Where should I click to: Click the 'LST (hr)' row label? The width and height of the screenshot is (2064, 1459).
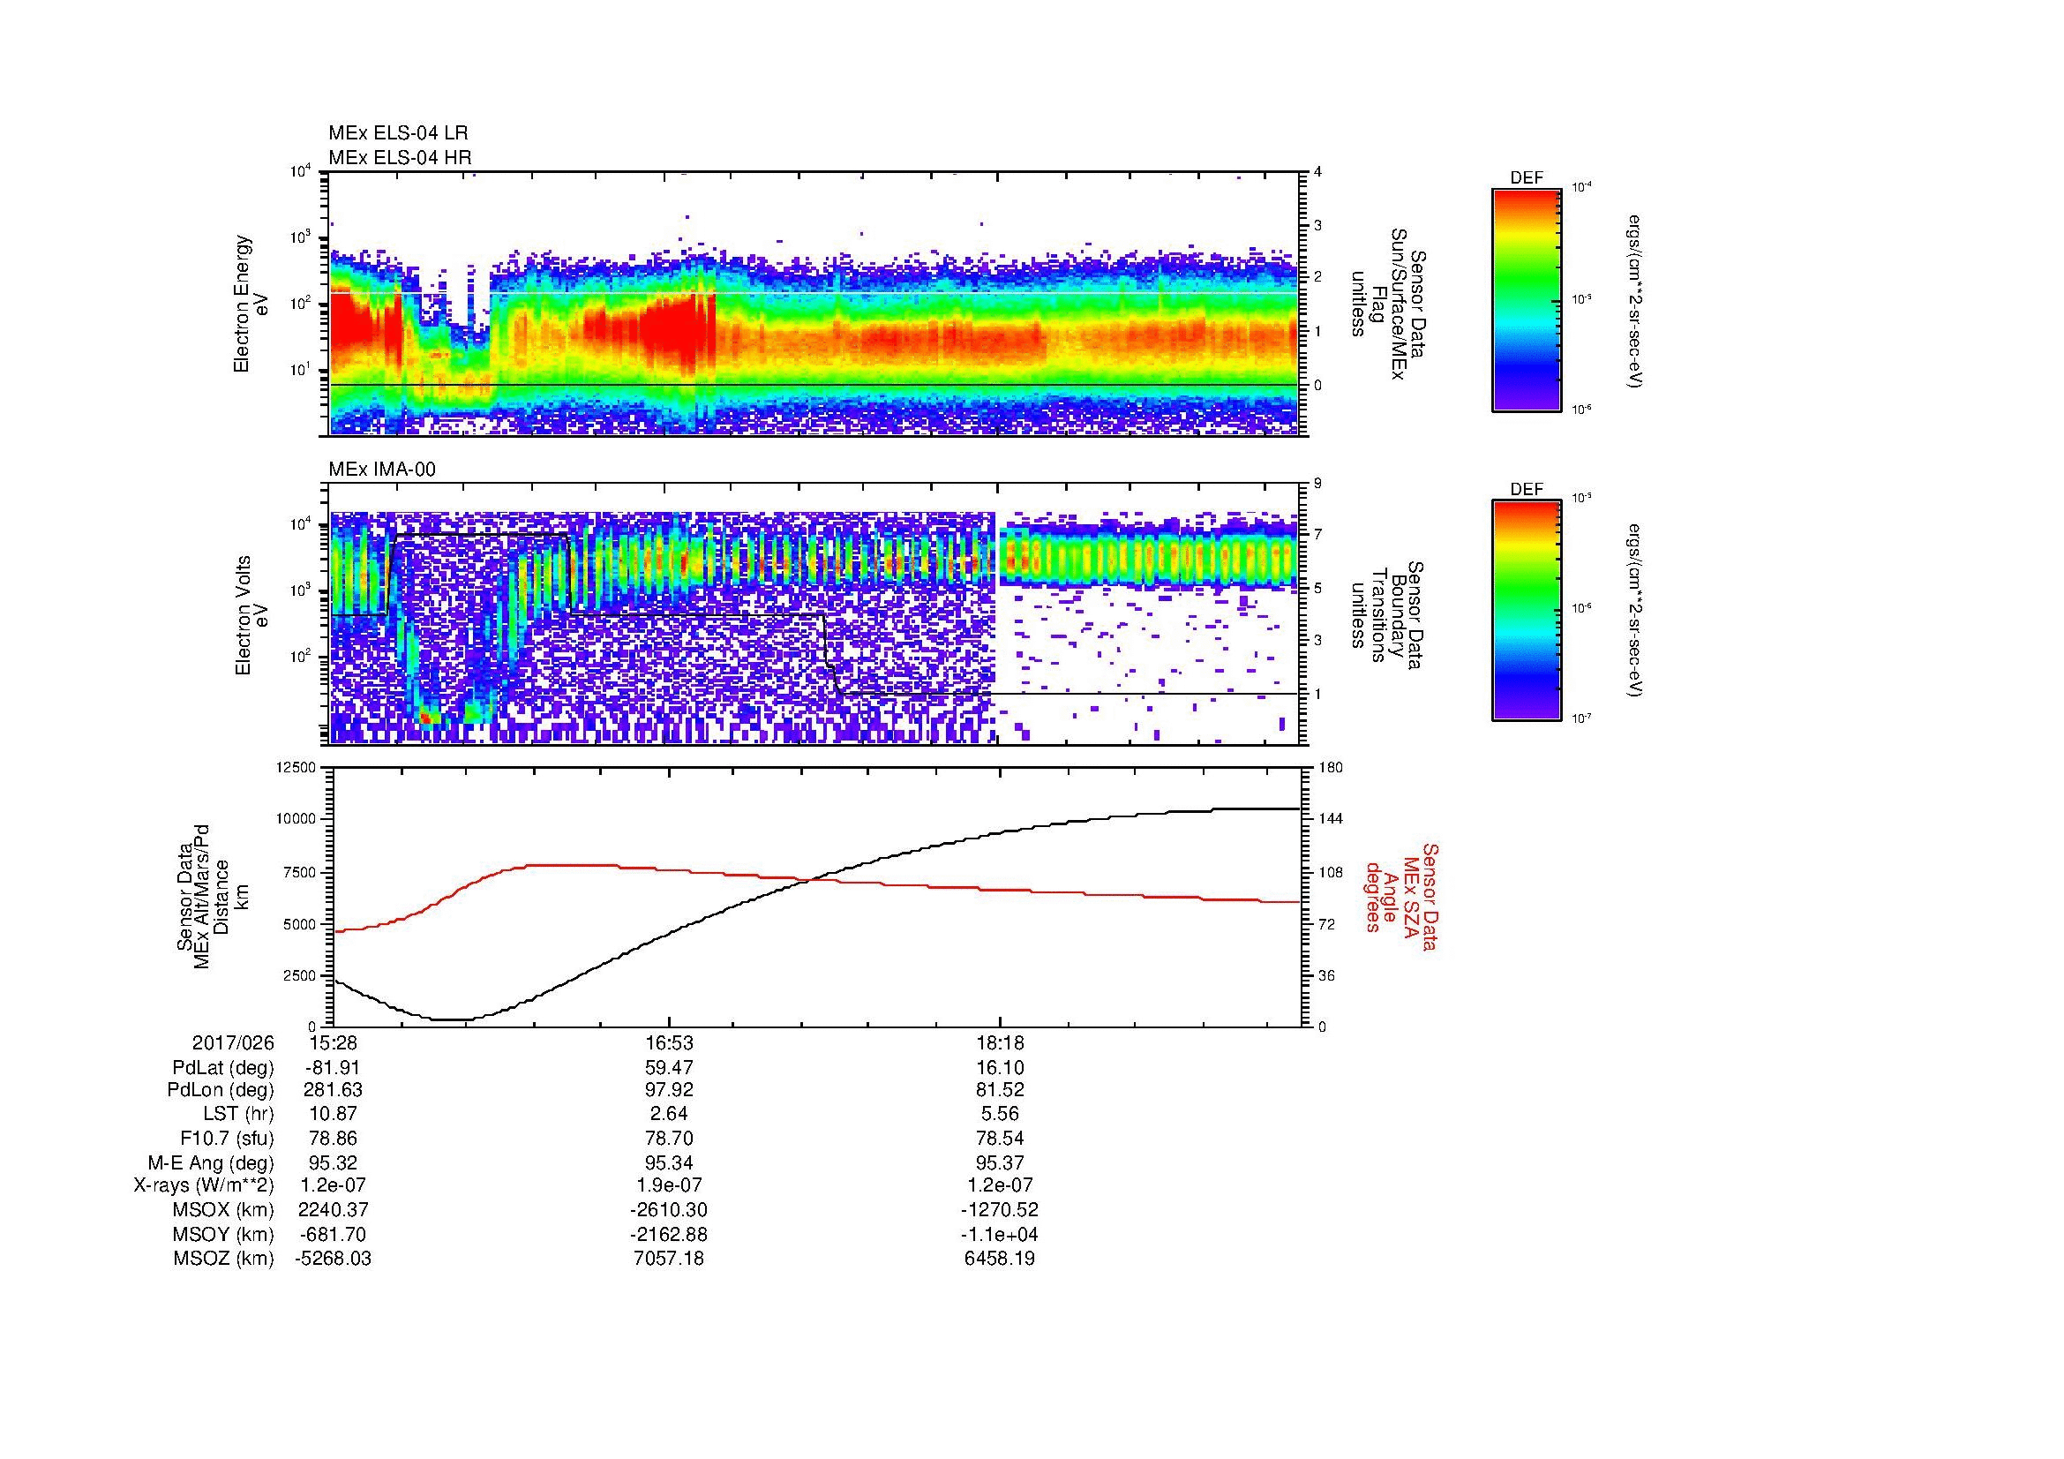coord(238,1114)
